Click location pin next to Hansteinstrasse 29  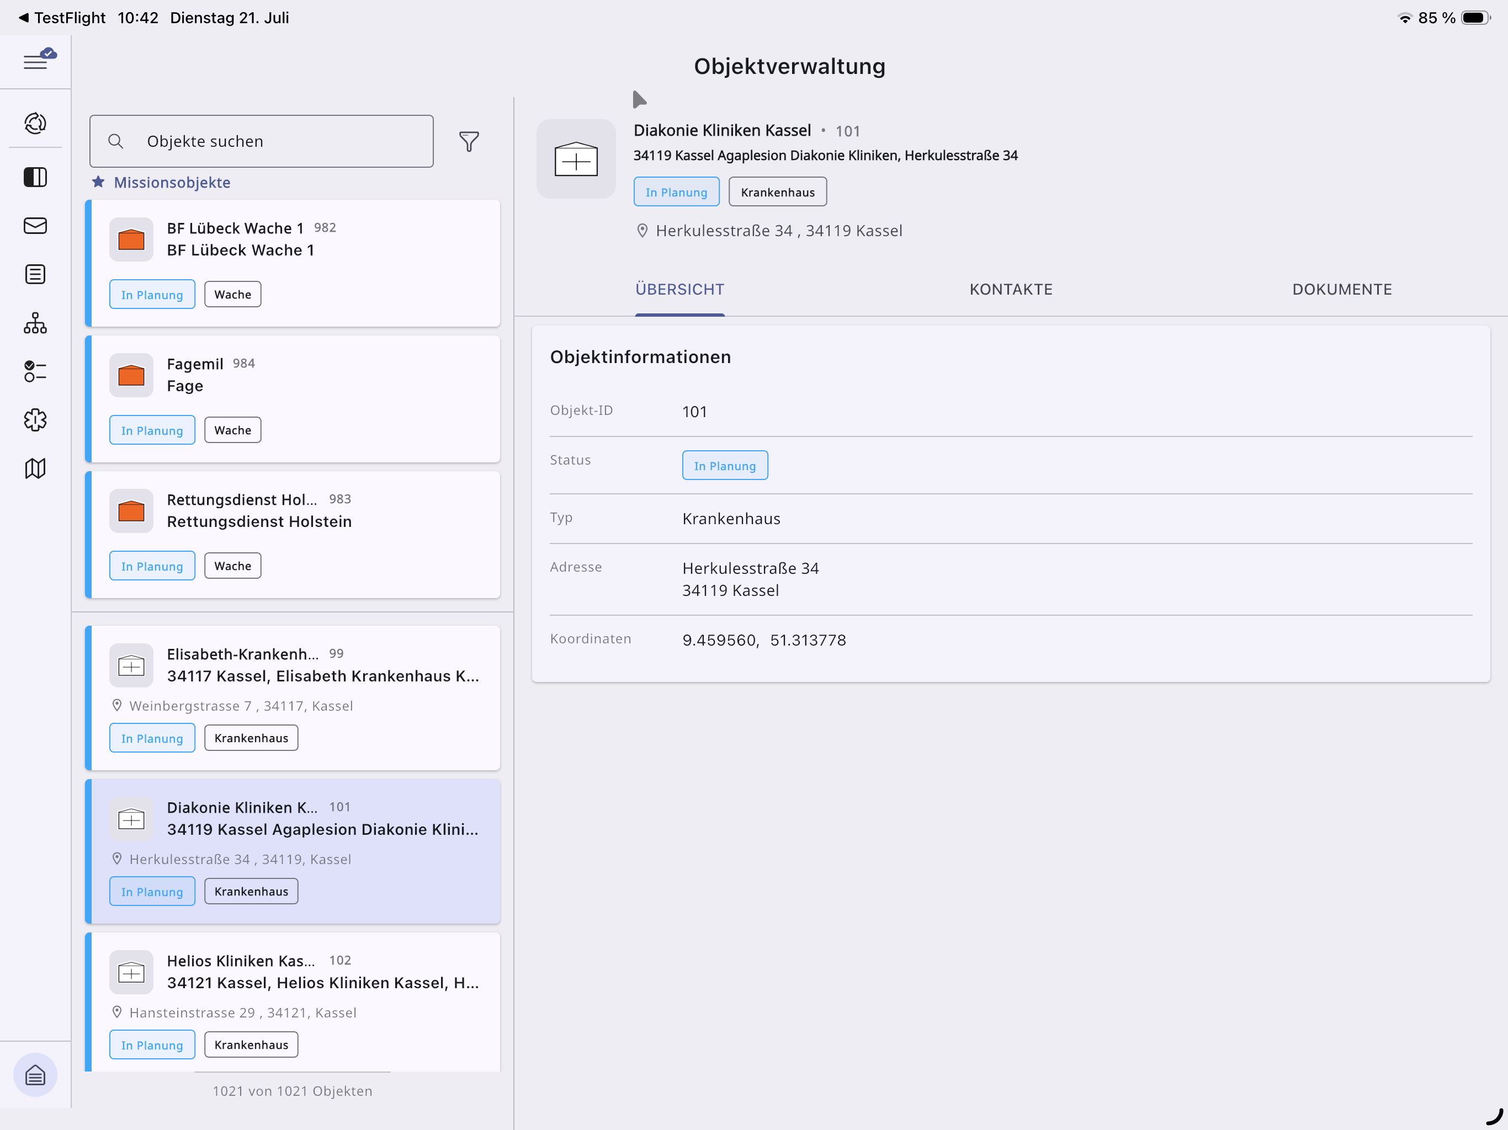click(x=116, y=1012)
